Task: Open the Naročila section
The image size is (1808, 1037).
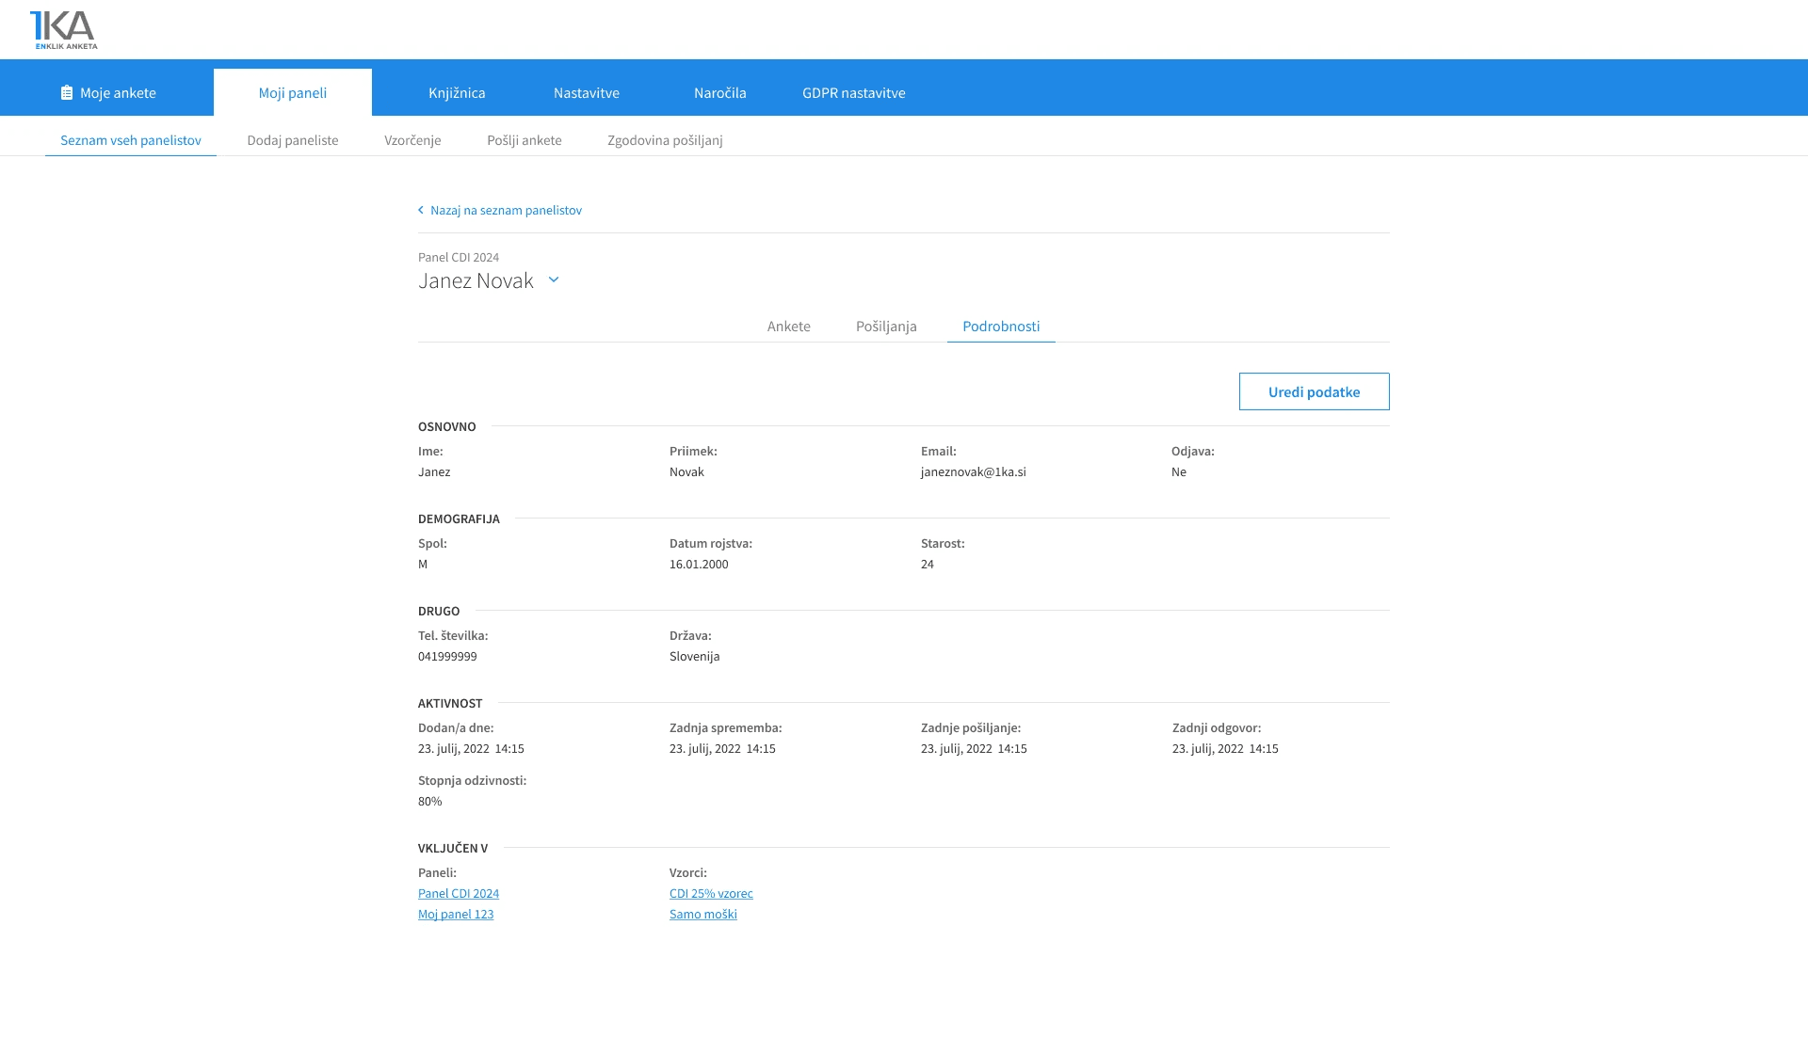Action: pos(719,93)
